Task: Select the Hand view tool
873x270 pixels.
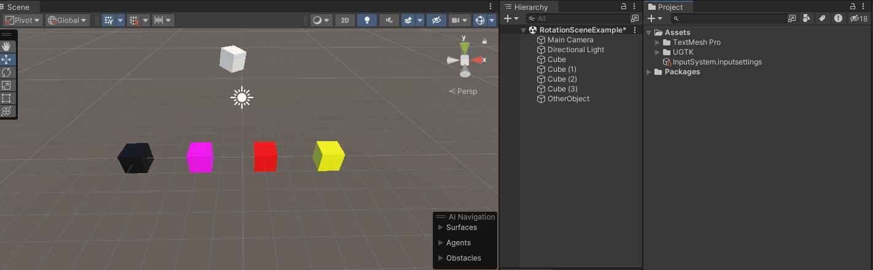Action: (x=7, y=47)
